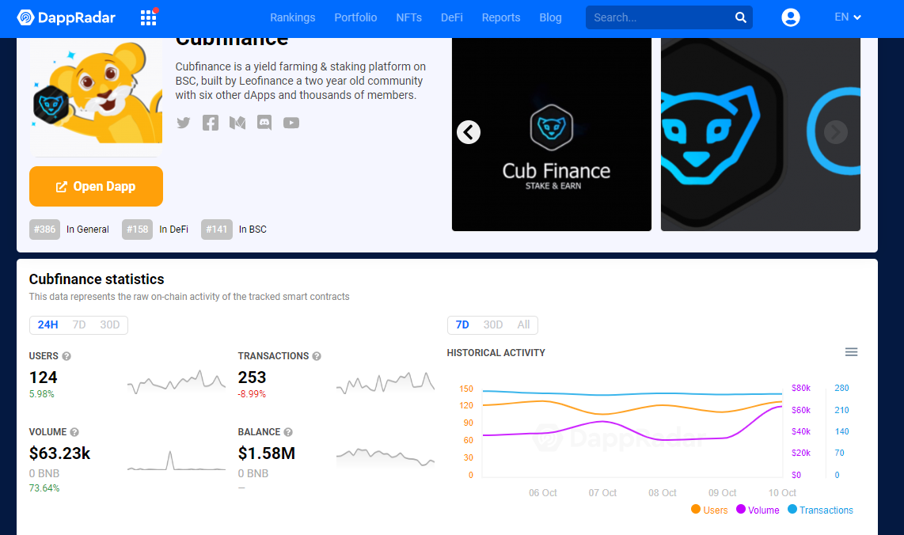The image size is (904, 535).
Task: Open Cubfinance Medium blog icon
Action: [x=237, y=123]
